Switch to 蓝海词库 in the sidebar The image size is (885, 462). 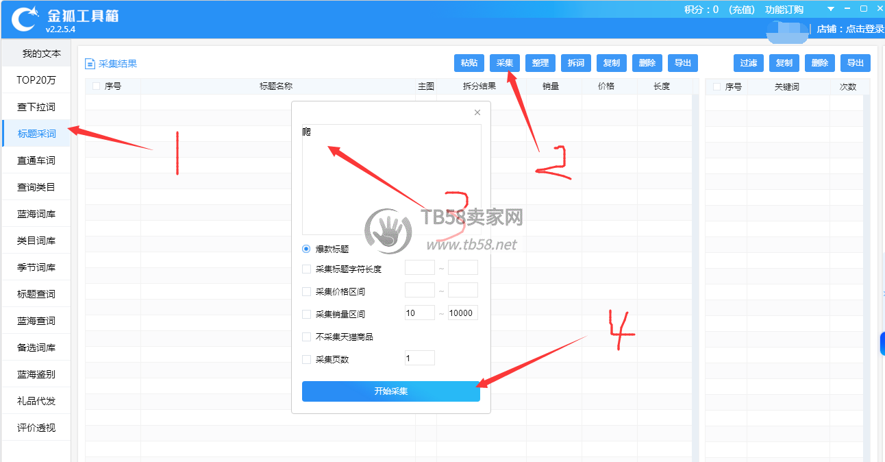tap(36, 214)
